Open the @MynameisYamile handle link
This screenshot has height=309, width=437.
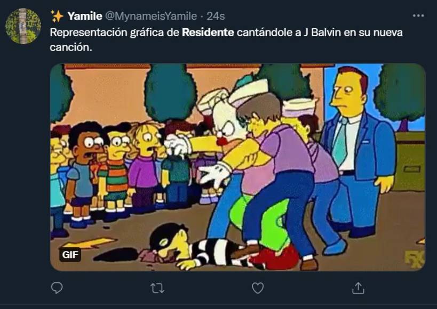coord(151,16)
